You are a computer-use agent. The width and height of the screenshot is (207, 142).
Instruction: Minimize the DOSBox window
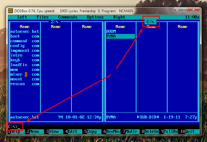coord(177,10)
